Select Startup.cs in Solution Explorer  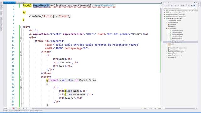coord(173,58)
